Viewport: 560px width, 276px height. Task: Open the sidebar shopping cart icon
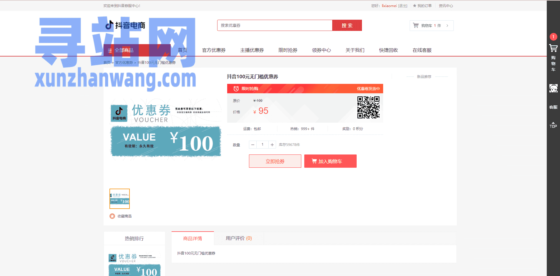pos(553,48)
